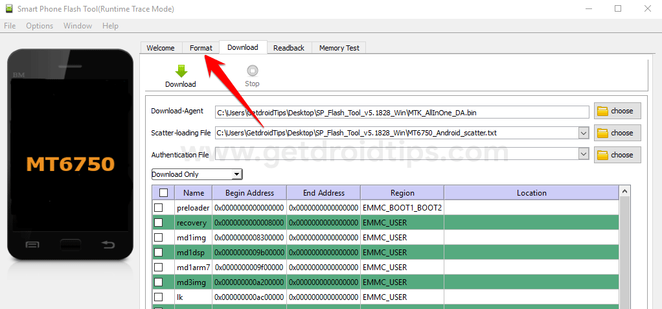Viewport: 662px width, 309px height.
Task: Switch to the Format tab
Action: click(x=201, y=48)
